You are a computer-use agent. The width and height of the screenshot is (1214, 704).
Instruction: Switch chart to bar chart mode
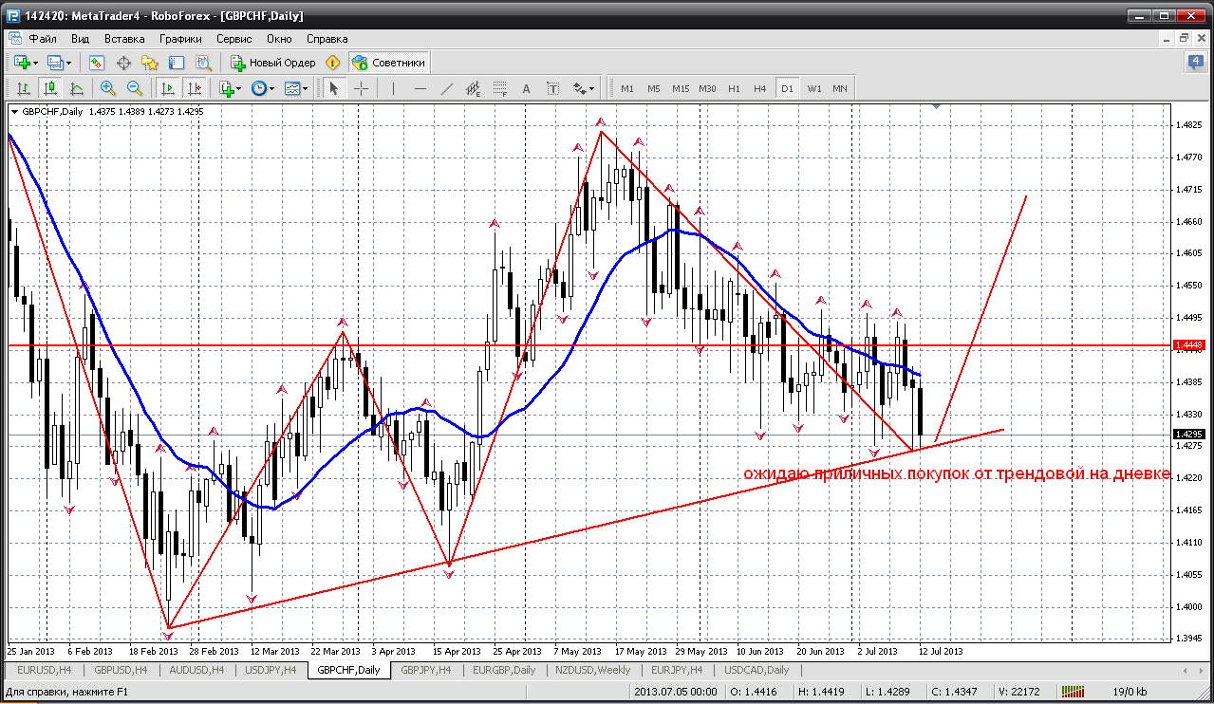point(23,88)
